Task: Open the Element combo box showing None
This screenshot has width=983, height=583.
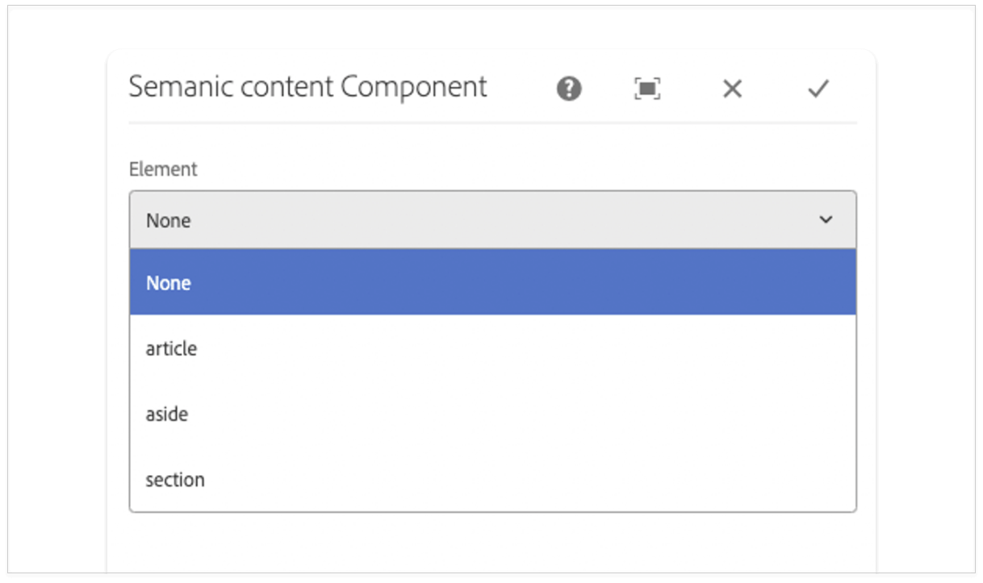Action: coord(492,219)
